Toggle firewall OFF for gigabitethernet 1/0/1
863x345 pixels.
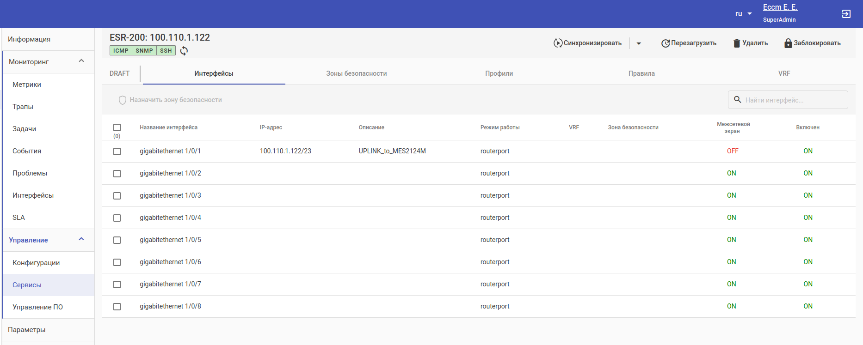point(732,151)
